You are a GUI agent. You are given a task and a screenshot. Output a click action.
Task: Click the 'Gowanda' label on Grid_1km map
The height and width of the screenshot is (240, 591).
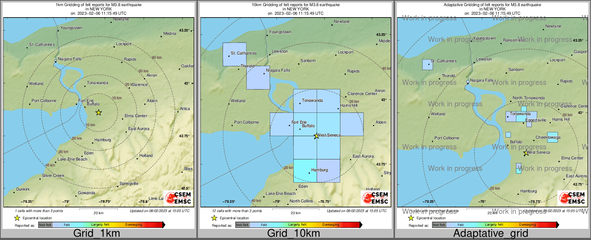click(x=87, y=193)
